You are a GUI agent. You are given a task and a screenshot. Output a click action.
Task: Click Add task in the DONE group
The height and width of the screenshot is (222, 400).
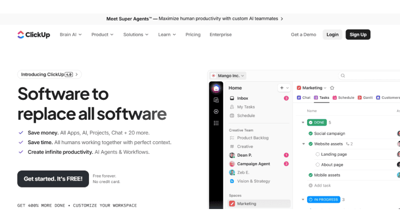coord(319,186)
